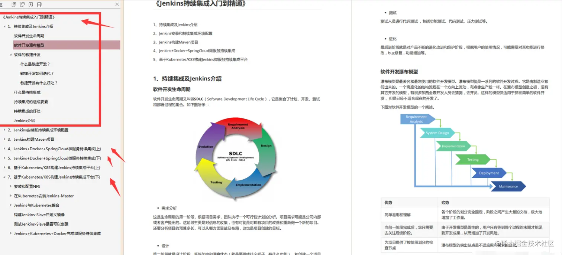Click the Testing waterfall box

(x=473, y=160)
